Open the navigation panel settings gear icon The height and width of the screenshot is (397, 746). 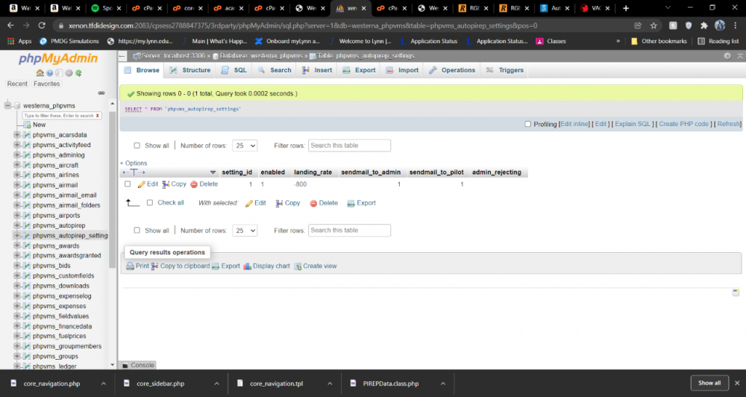coord(69,73)
